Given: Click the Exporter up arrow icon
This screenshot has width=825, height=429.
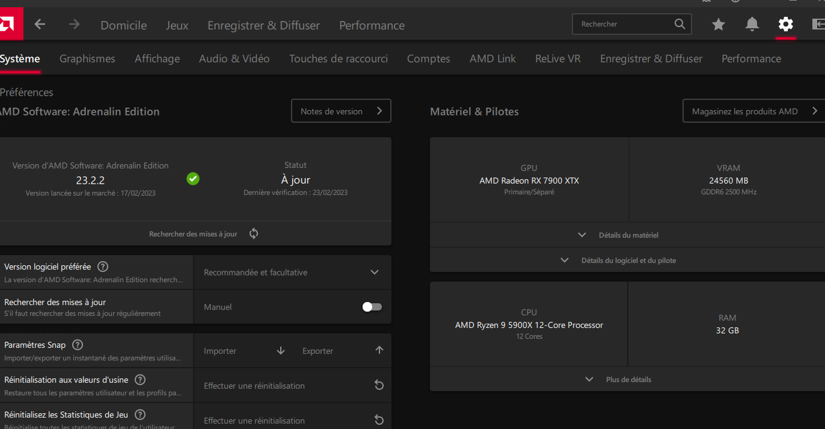Looking at the screenshot, I should 379,351.
